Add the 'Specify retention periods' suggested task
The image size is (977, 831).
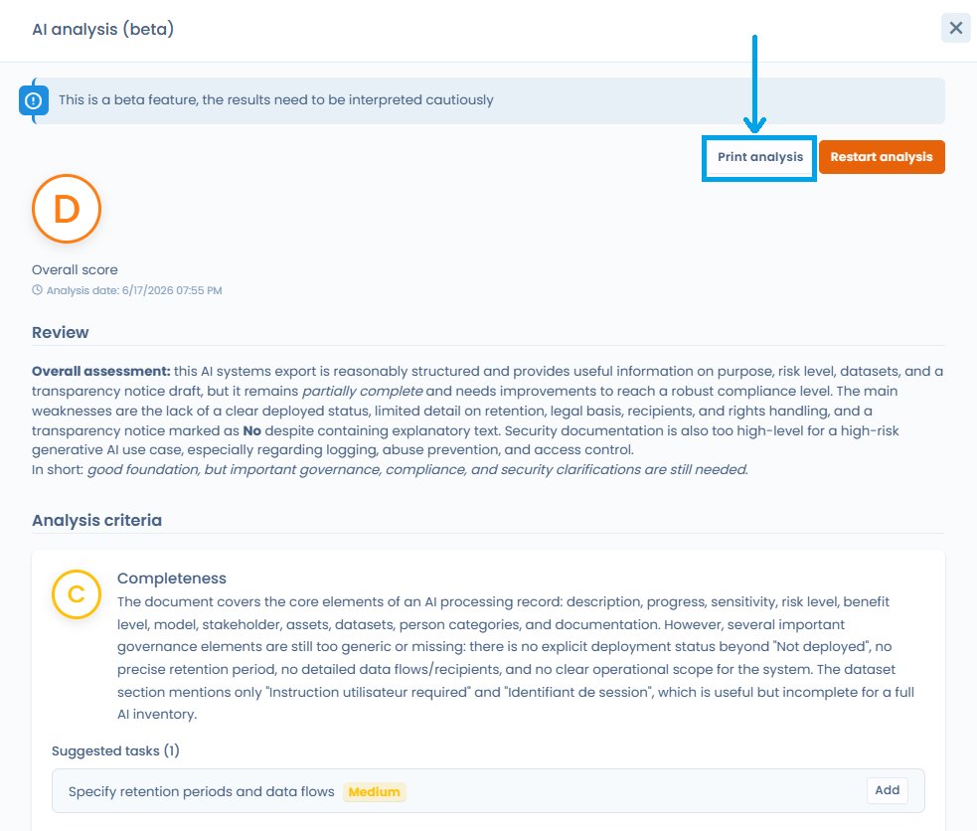pyautogui.click(x=887, y=790)
